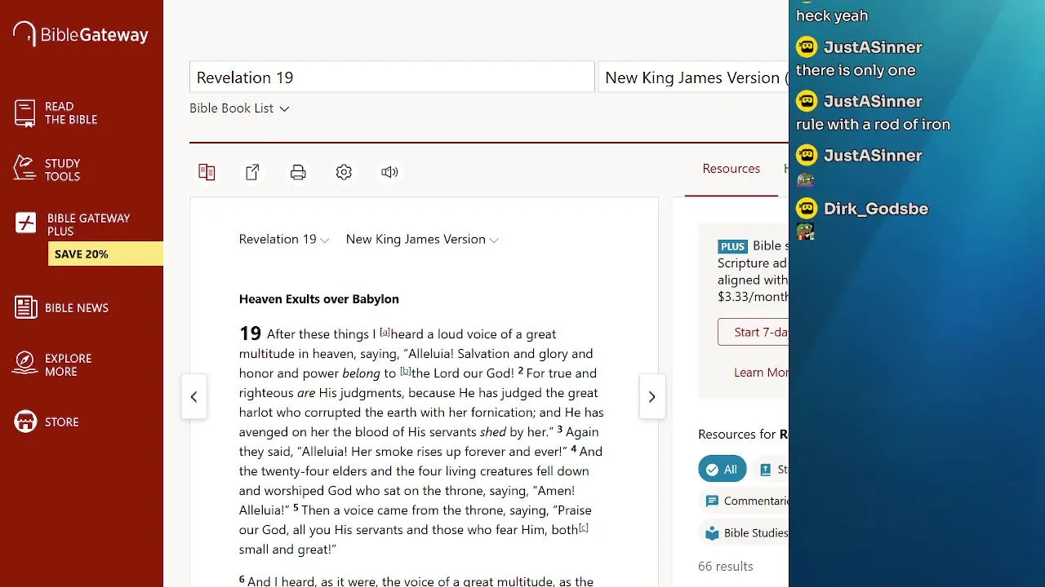
Task: Click the Start 7-day trial button
Action: pos(753,332)
